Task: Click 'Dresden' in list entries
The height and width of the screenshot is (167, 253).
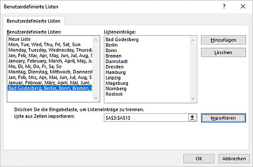Action: (x=114, y=67)
